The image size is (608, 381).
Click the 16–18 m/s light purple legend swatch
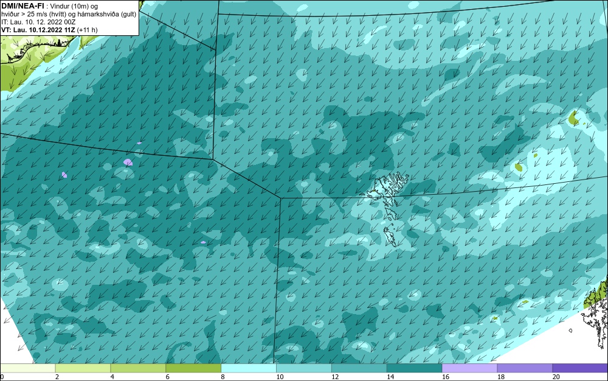tap(469, 368)
